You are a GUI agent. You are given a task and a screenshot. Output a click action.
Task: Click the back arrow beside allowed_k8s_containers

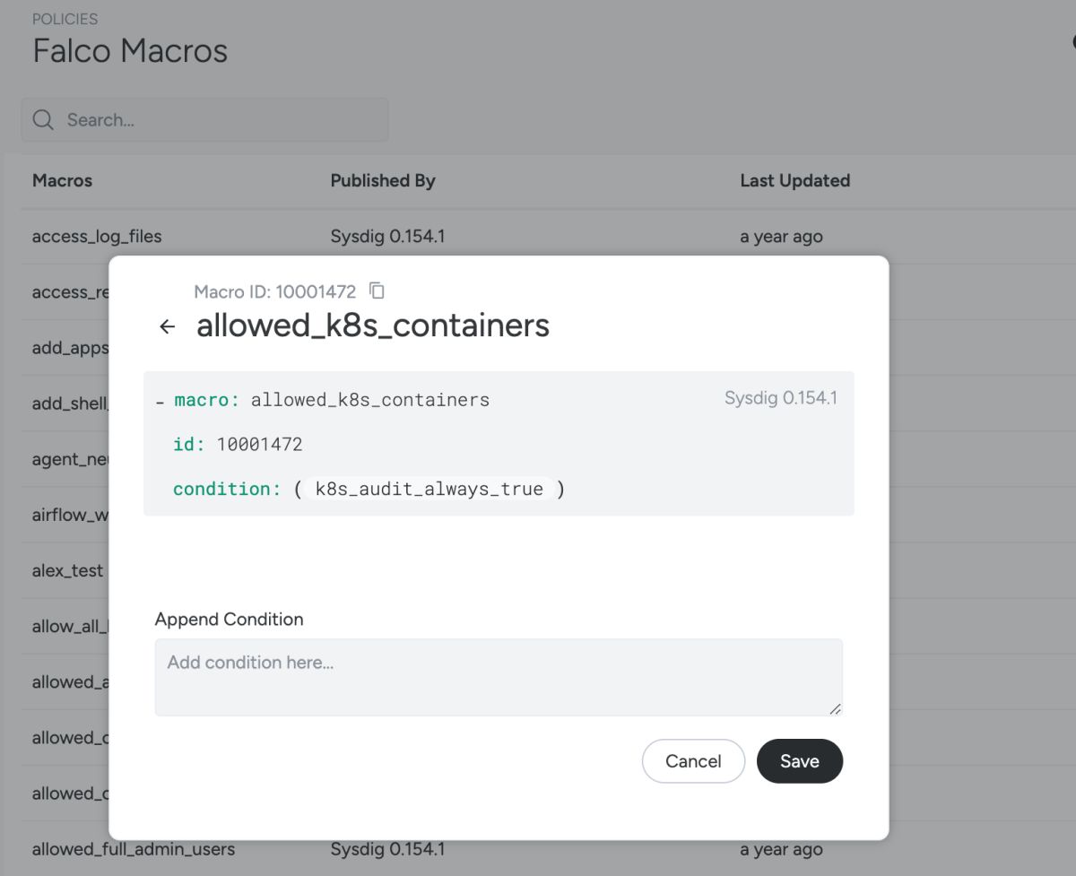(x=167, y=326)
